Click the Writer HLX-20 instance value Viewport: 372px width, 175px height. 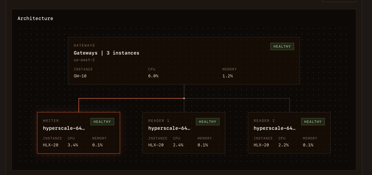point(51,145)
